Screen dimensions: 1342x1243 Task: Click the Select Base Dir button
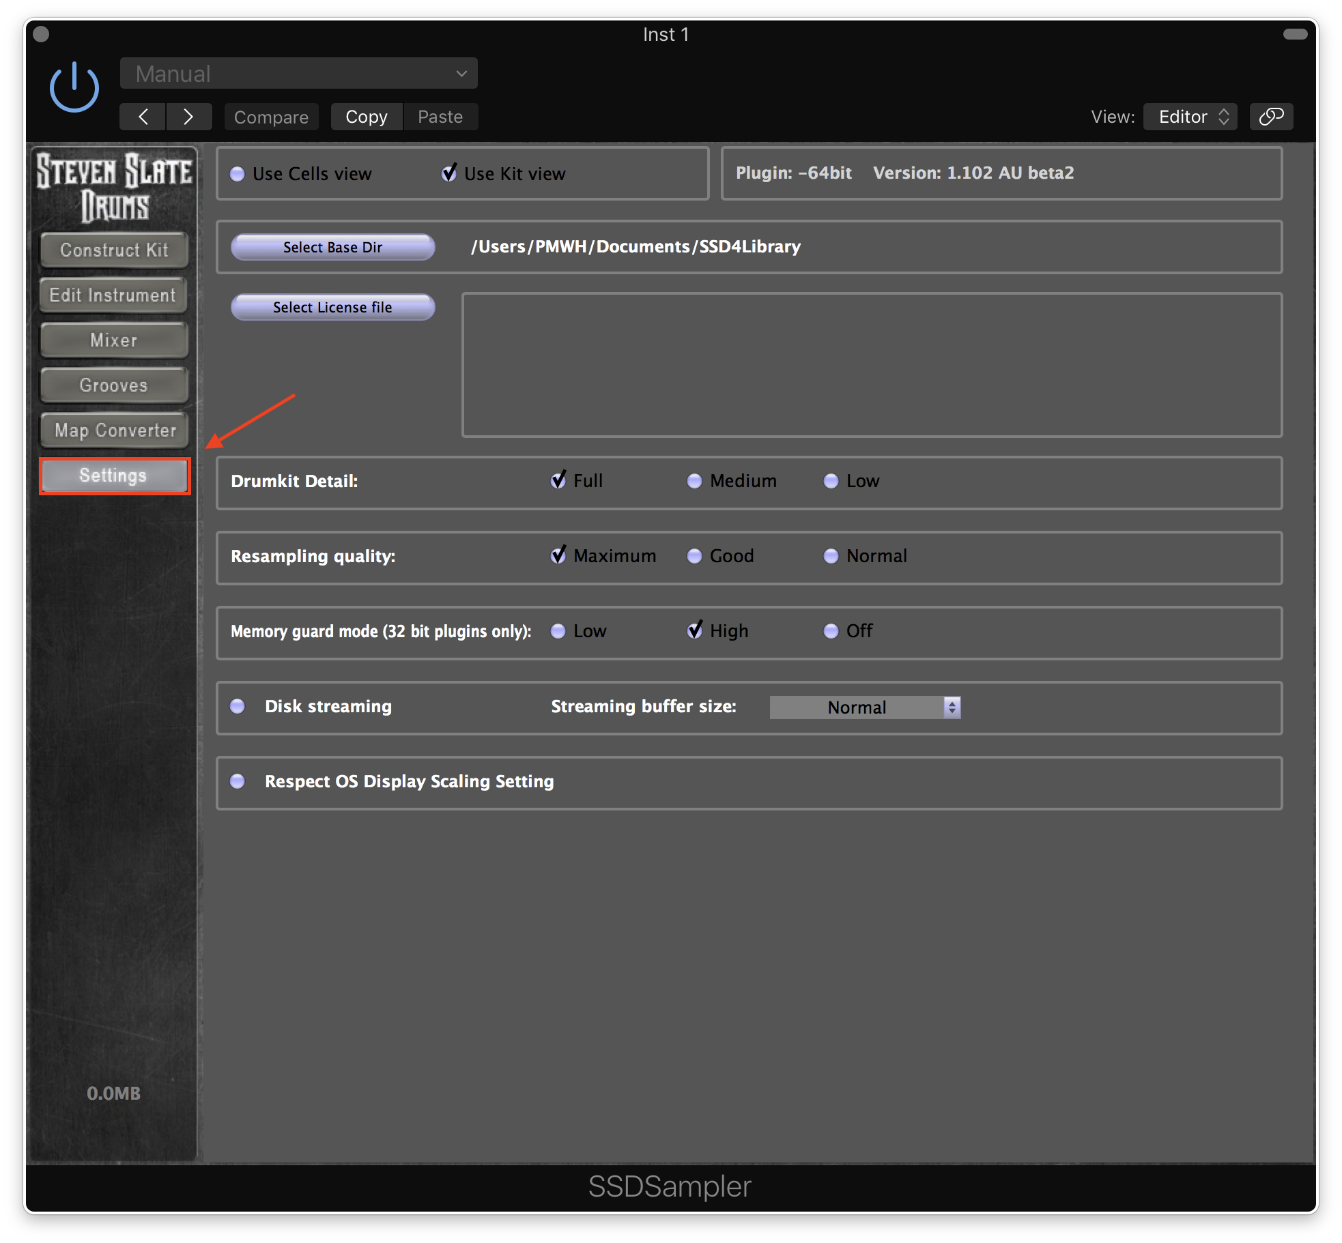[332, 247]
